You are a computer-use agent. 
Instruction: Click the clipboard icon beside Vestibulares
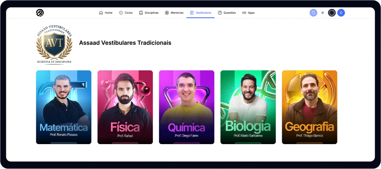tap(192, 13)
